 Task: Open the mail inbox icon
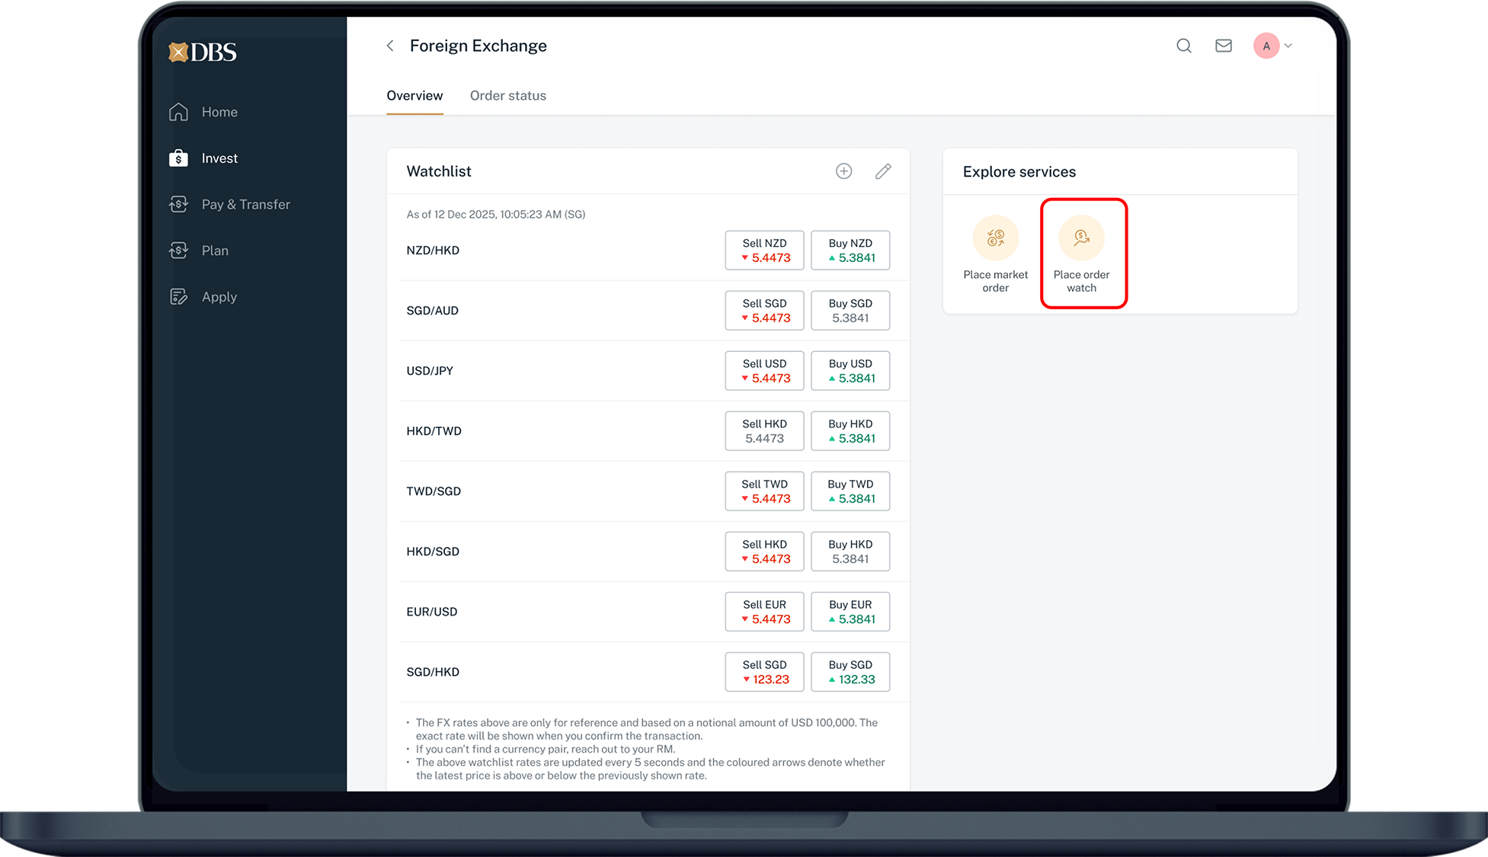click(1223, 46)
